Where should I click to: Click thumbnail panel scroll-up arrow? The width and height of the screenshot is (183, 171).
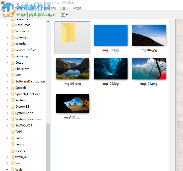click(170, 22)
